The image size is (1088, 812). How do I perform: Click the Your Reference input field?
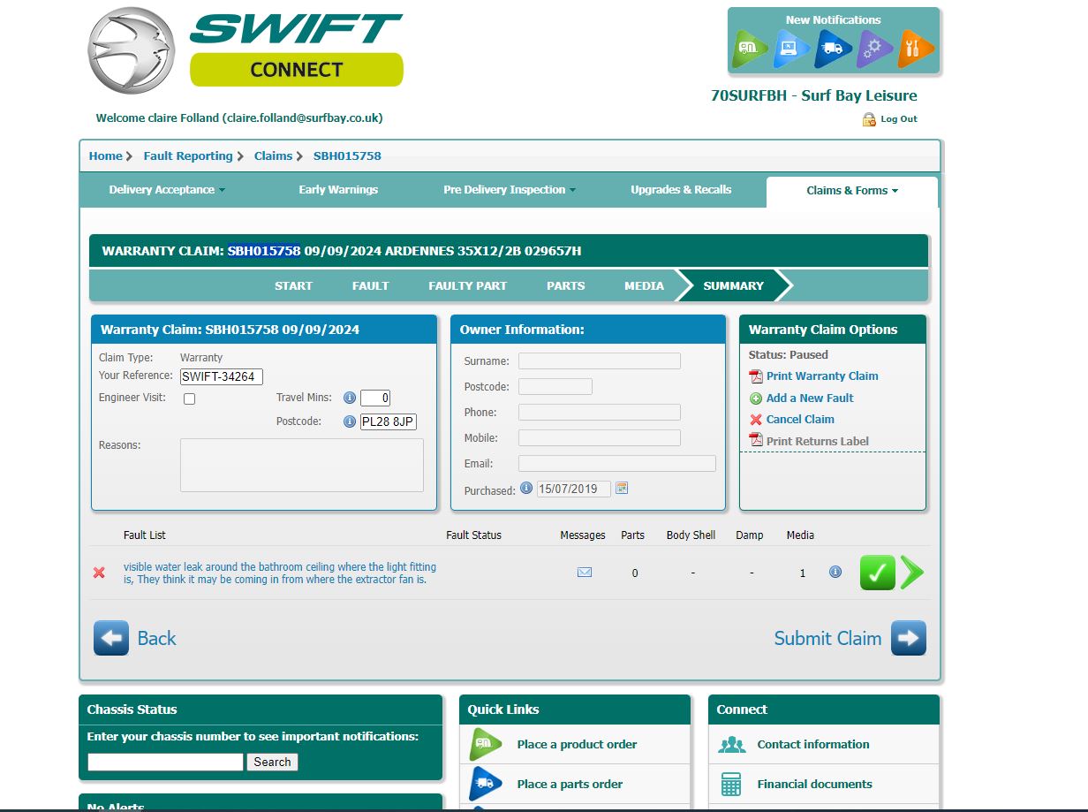[x=222, y=376]
